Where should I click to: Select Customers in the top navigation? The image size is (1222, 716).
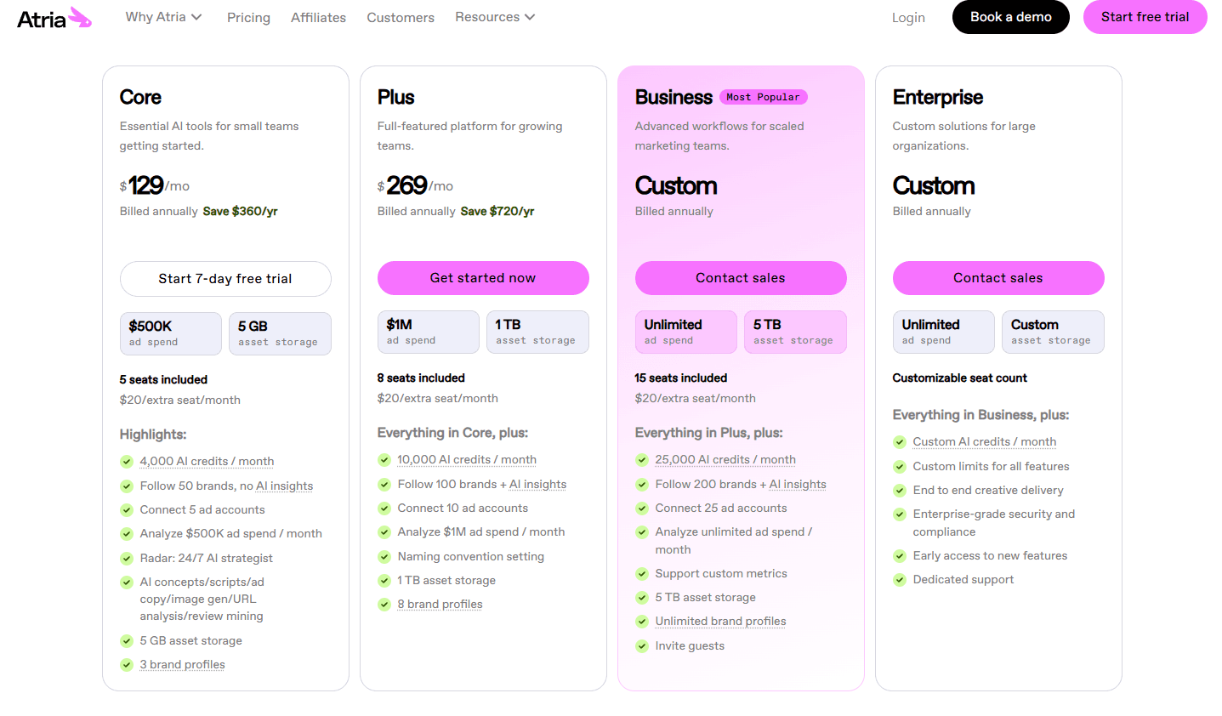(x=401, y=18)
